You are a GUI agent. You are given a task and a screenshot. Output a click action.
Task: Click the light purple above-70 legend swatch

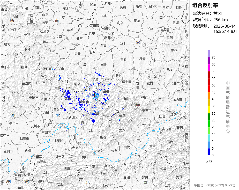[209, 54]
